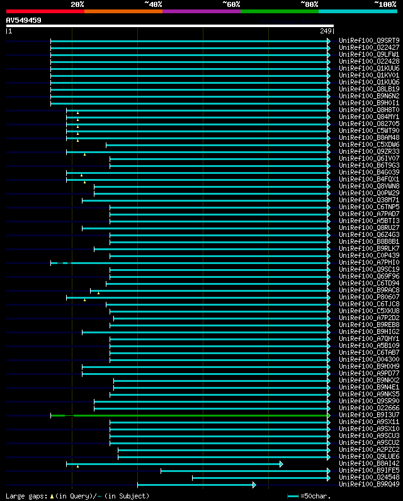Click the green ~80% identity legend swatch
Image resolution: width=403 pixels, height=501 pixels.
[280, 11]
